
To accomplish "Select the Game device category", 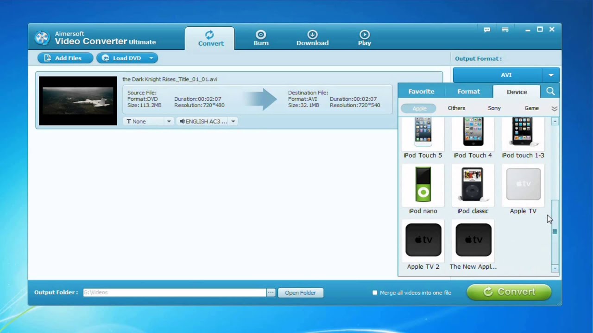I will (x=531, y=108).
